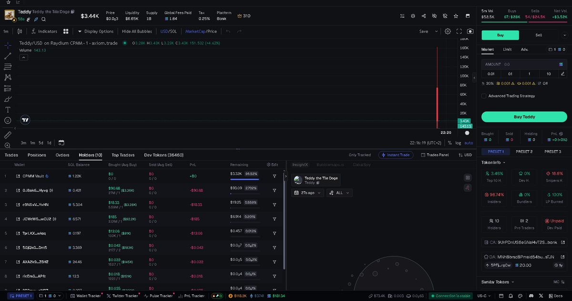Switch to the Sell side
Screen dimensions: 572x301
pos(539,35)
